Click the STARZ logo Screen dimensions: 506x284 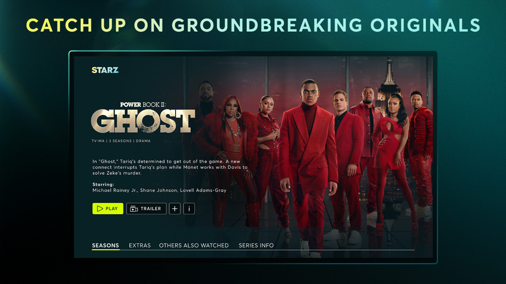[x=105, y=70]
